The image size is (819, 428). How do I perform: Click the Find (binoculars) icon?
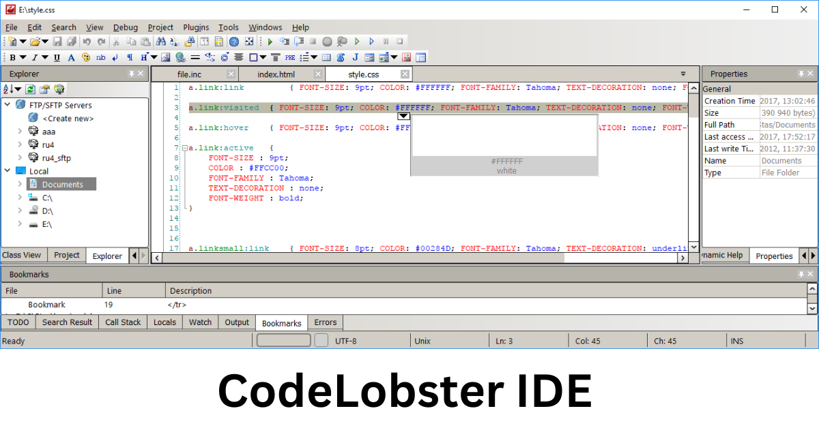(x=160, y=42)
